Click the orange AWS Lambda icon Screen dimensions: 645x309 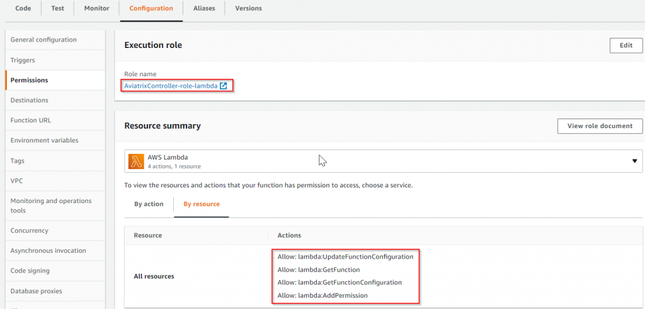coord(136,161)
